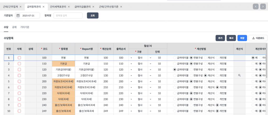The height and width of the screenshot is (115, 268).
Task: Click the 계산방법 column header
Action: click(200, 49)
